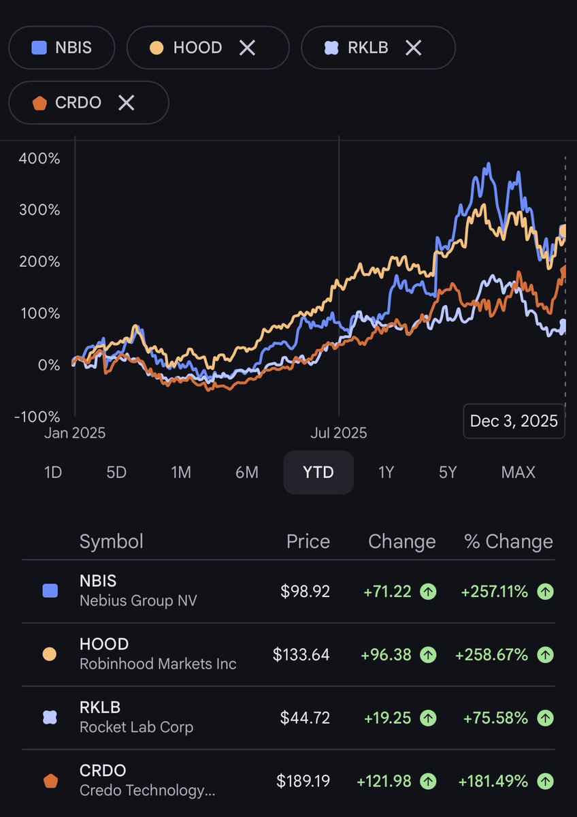The image size is (577, 817).
Task: Click the up-arrow icon beside +181.49%
Action: tap(545, 782)
